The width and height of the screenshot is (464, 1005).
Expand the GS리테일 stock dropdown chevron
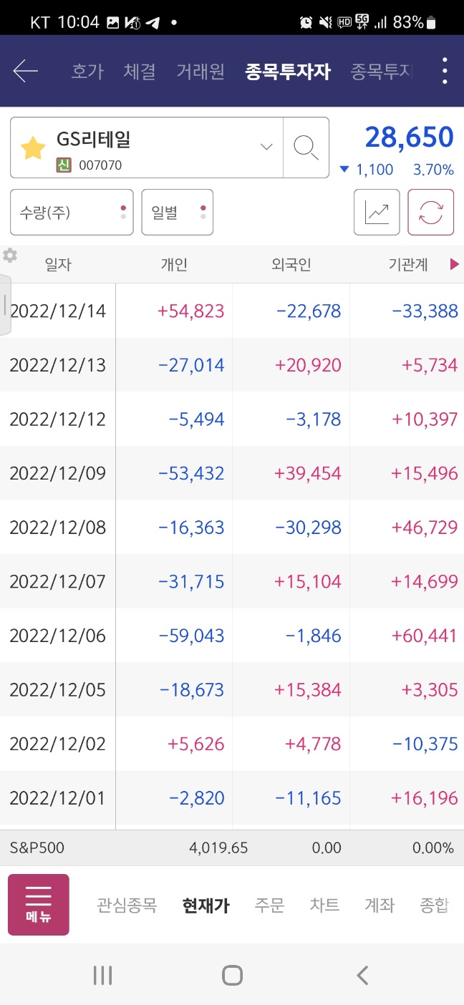coord(266,147)
